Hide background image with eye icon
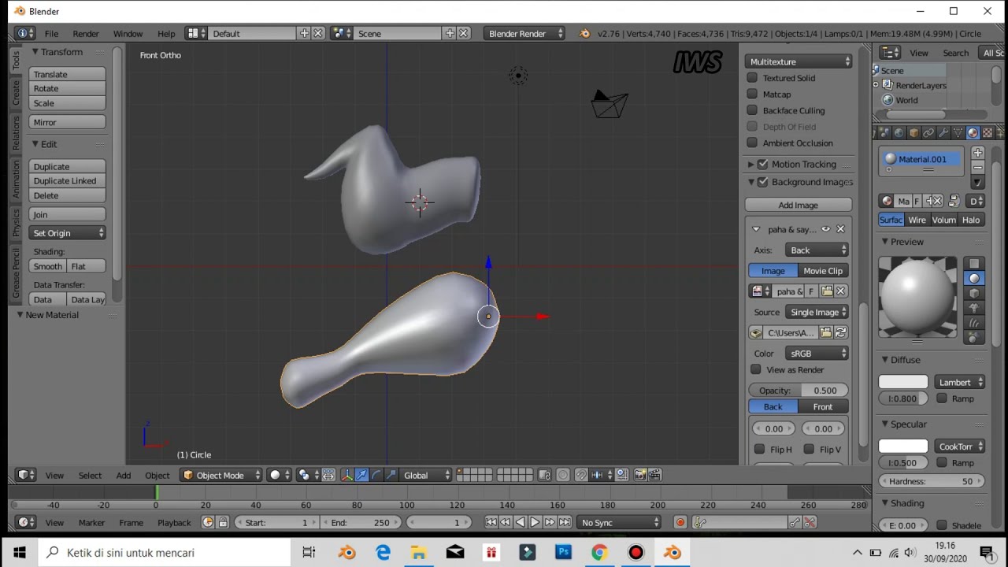The image size is (1008, 567). click(x=825, y=229)
